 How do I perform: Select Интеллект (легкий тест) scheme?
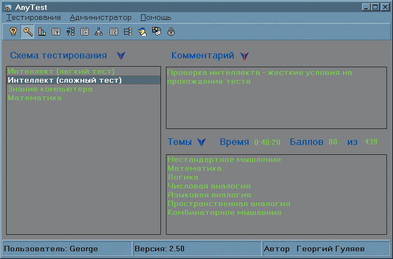[61, 72]
